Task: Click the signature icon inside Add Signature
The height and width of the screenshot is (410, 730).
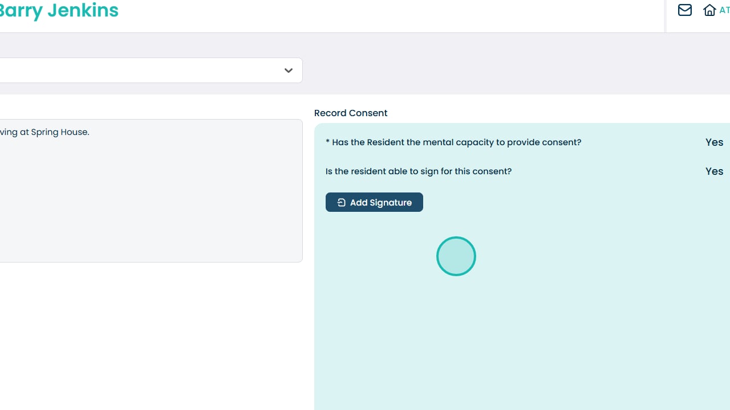Action: click(x=341, y=203)
